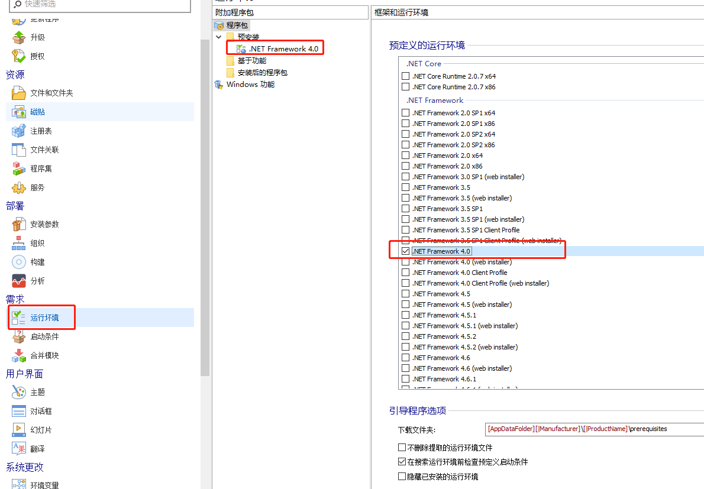Screen dimensions: 704x489
Task: Open the 服务 (Services) gear icon
Action: point(19,187)
